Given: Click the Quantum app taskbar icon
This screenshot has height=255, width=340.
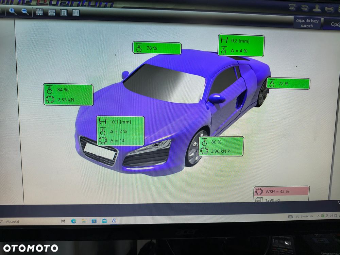Looking at the screenshot, I should click(x=114, y=221).
